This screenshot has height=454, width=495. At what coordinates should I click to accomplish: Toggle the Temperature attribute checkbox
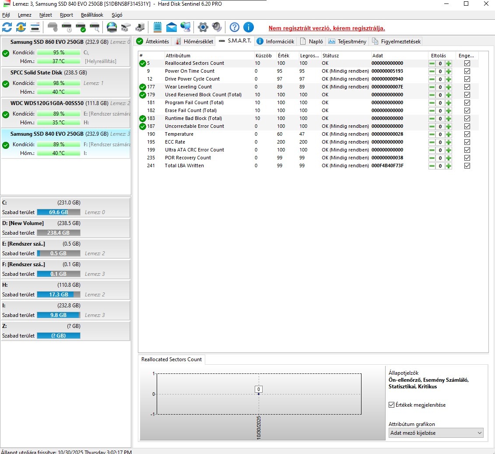467,134
